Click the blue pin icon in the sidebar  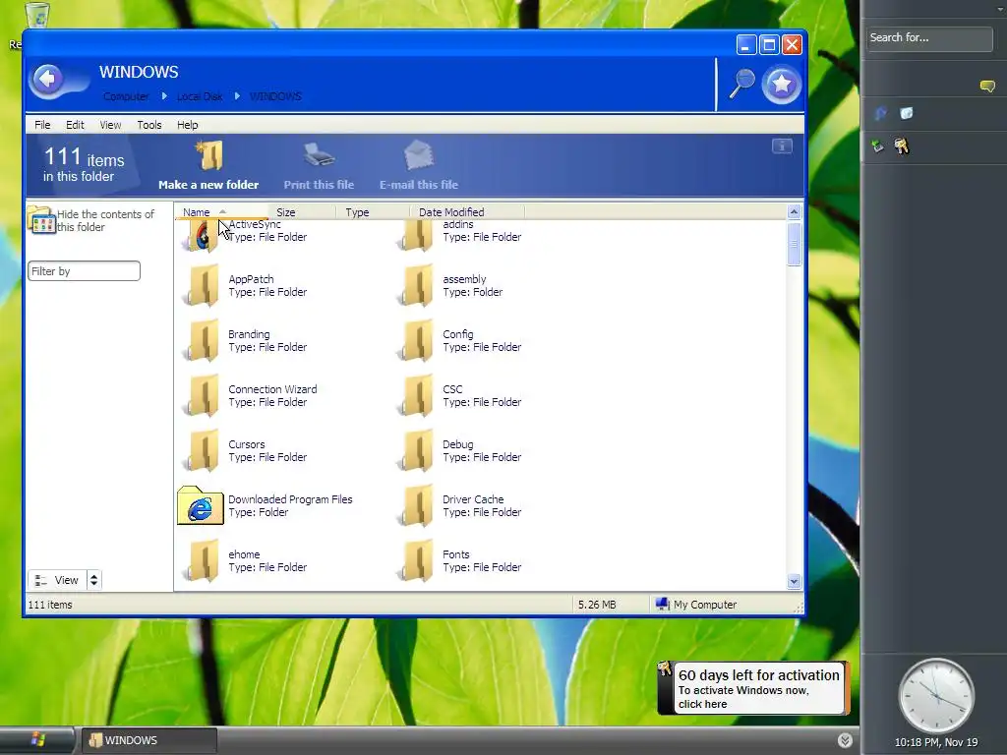pos(880,114)
